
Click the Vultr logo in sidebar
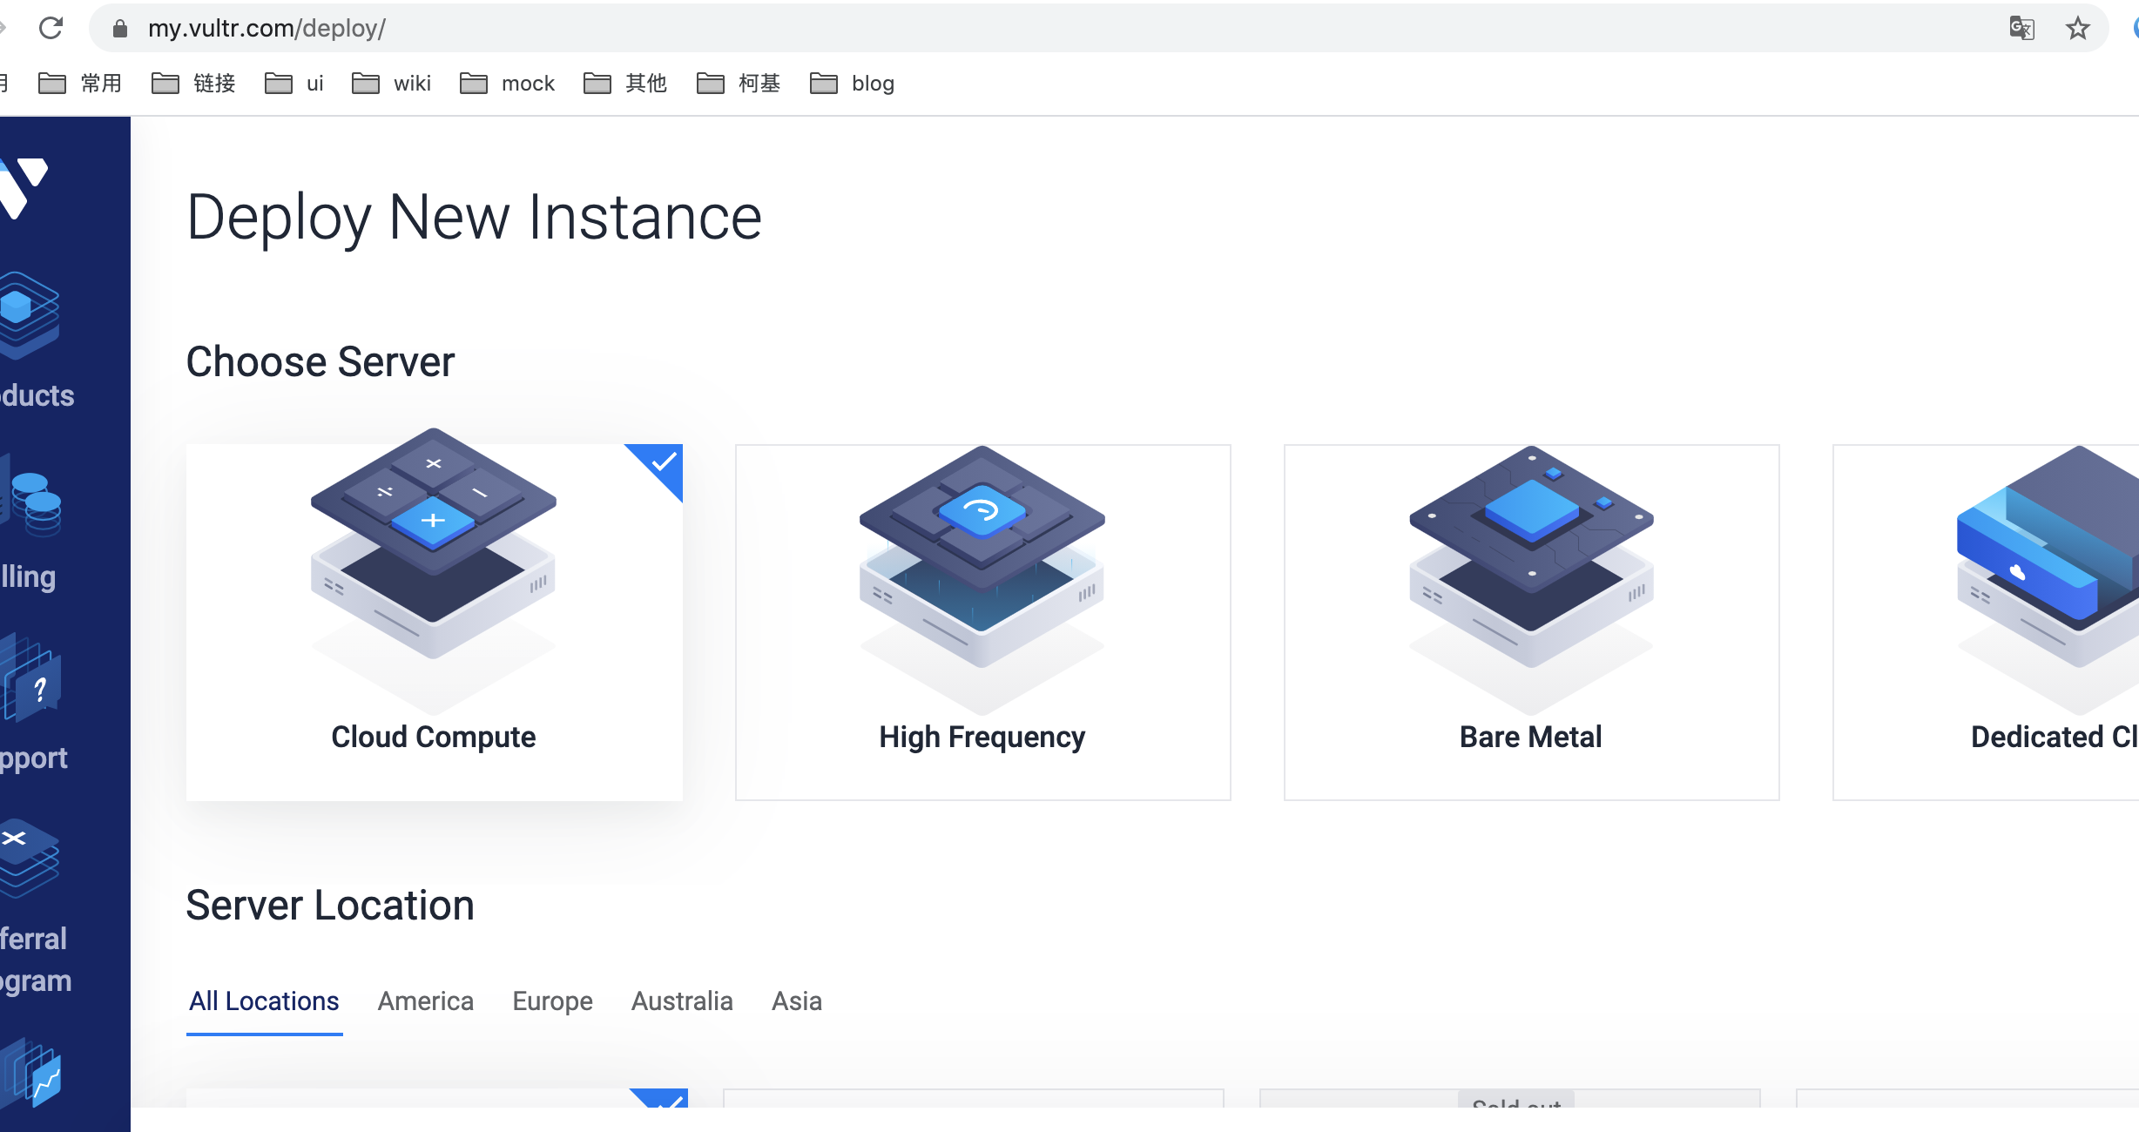24,187
